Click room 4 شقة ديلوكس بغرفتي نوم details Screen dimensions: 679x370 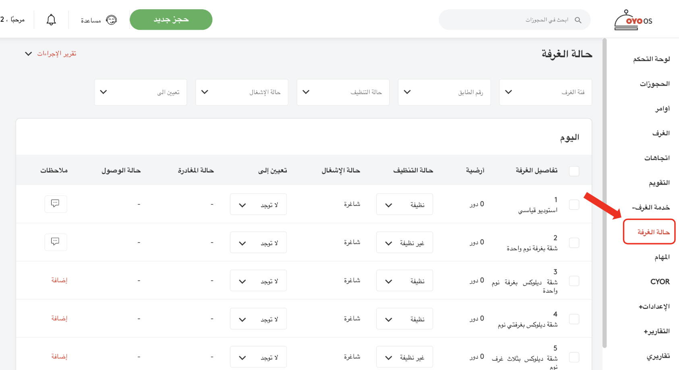528,319
